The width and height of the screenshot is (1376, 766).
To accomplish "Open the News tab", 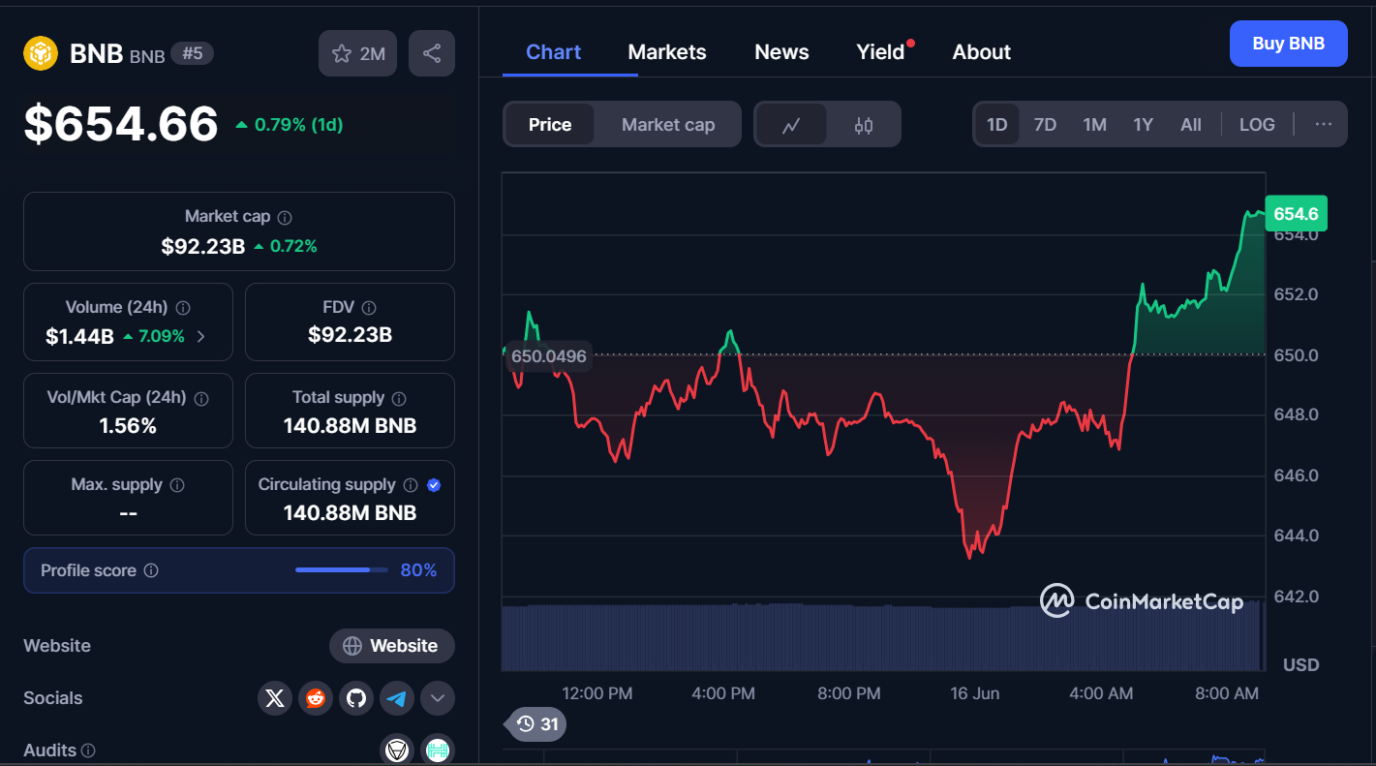I will coord(781,52).
